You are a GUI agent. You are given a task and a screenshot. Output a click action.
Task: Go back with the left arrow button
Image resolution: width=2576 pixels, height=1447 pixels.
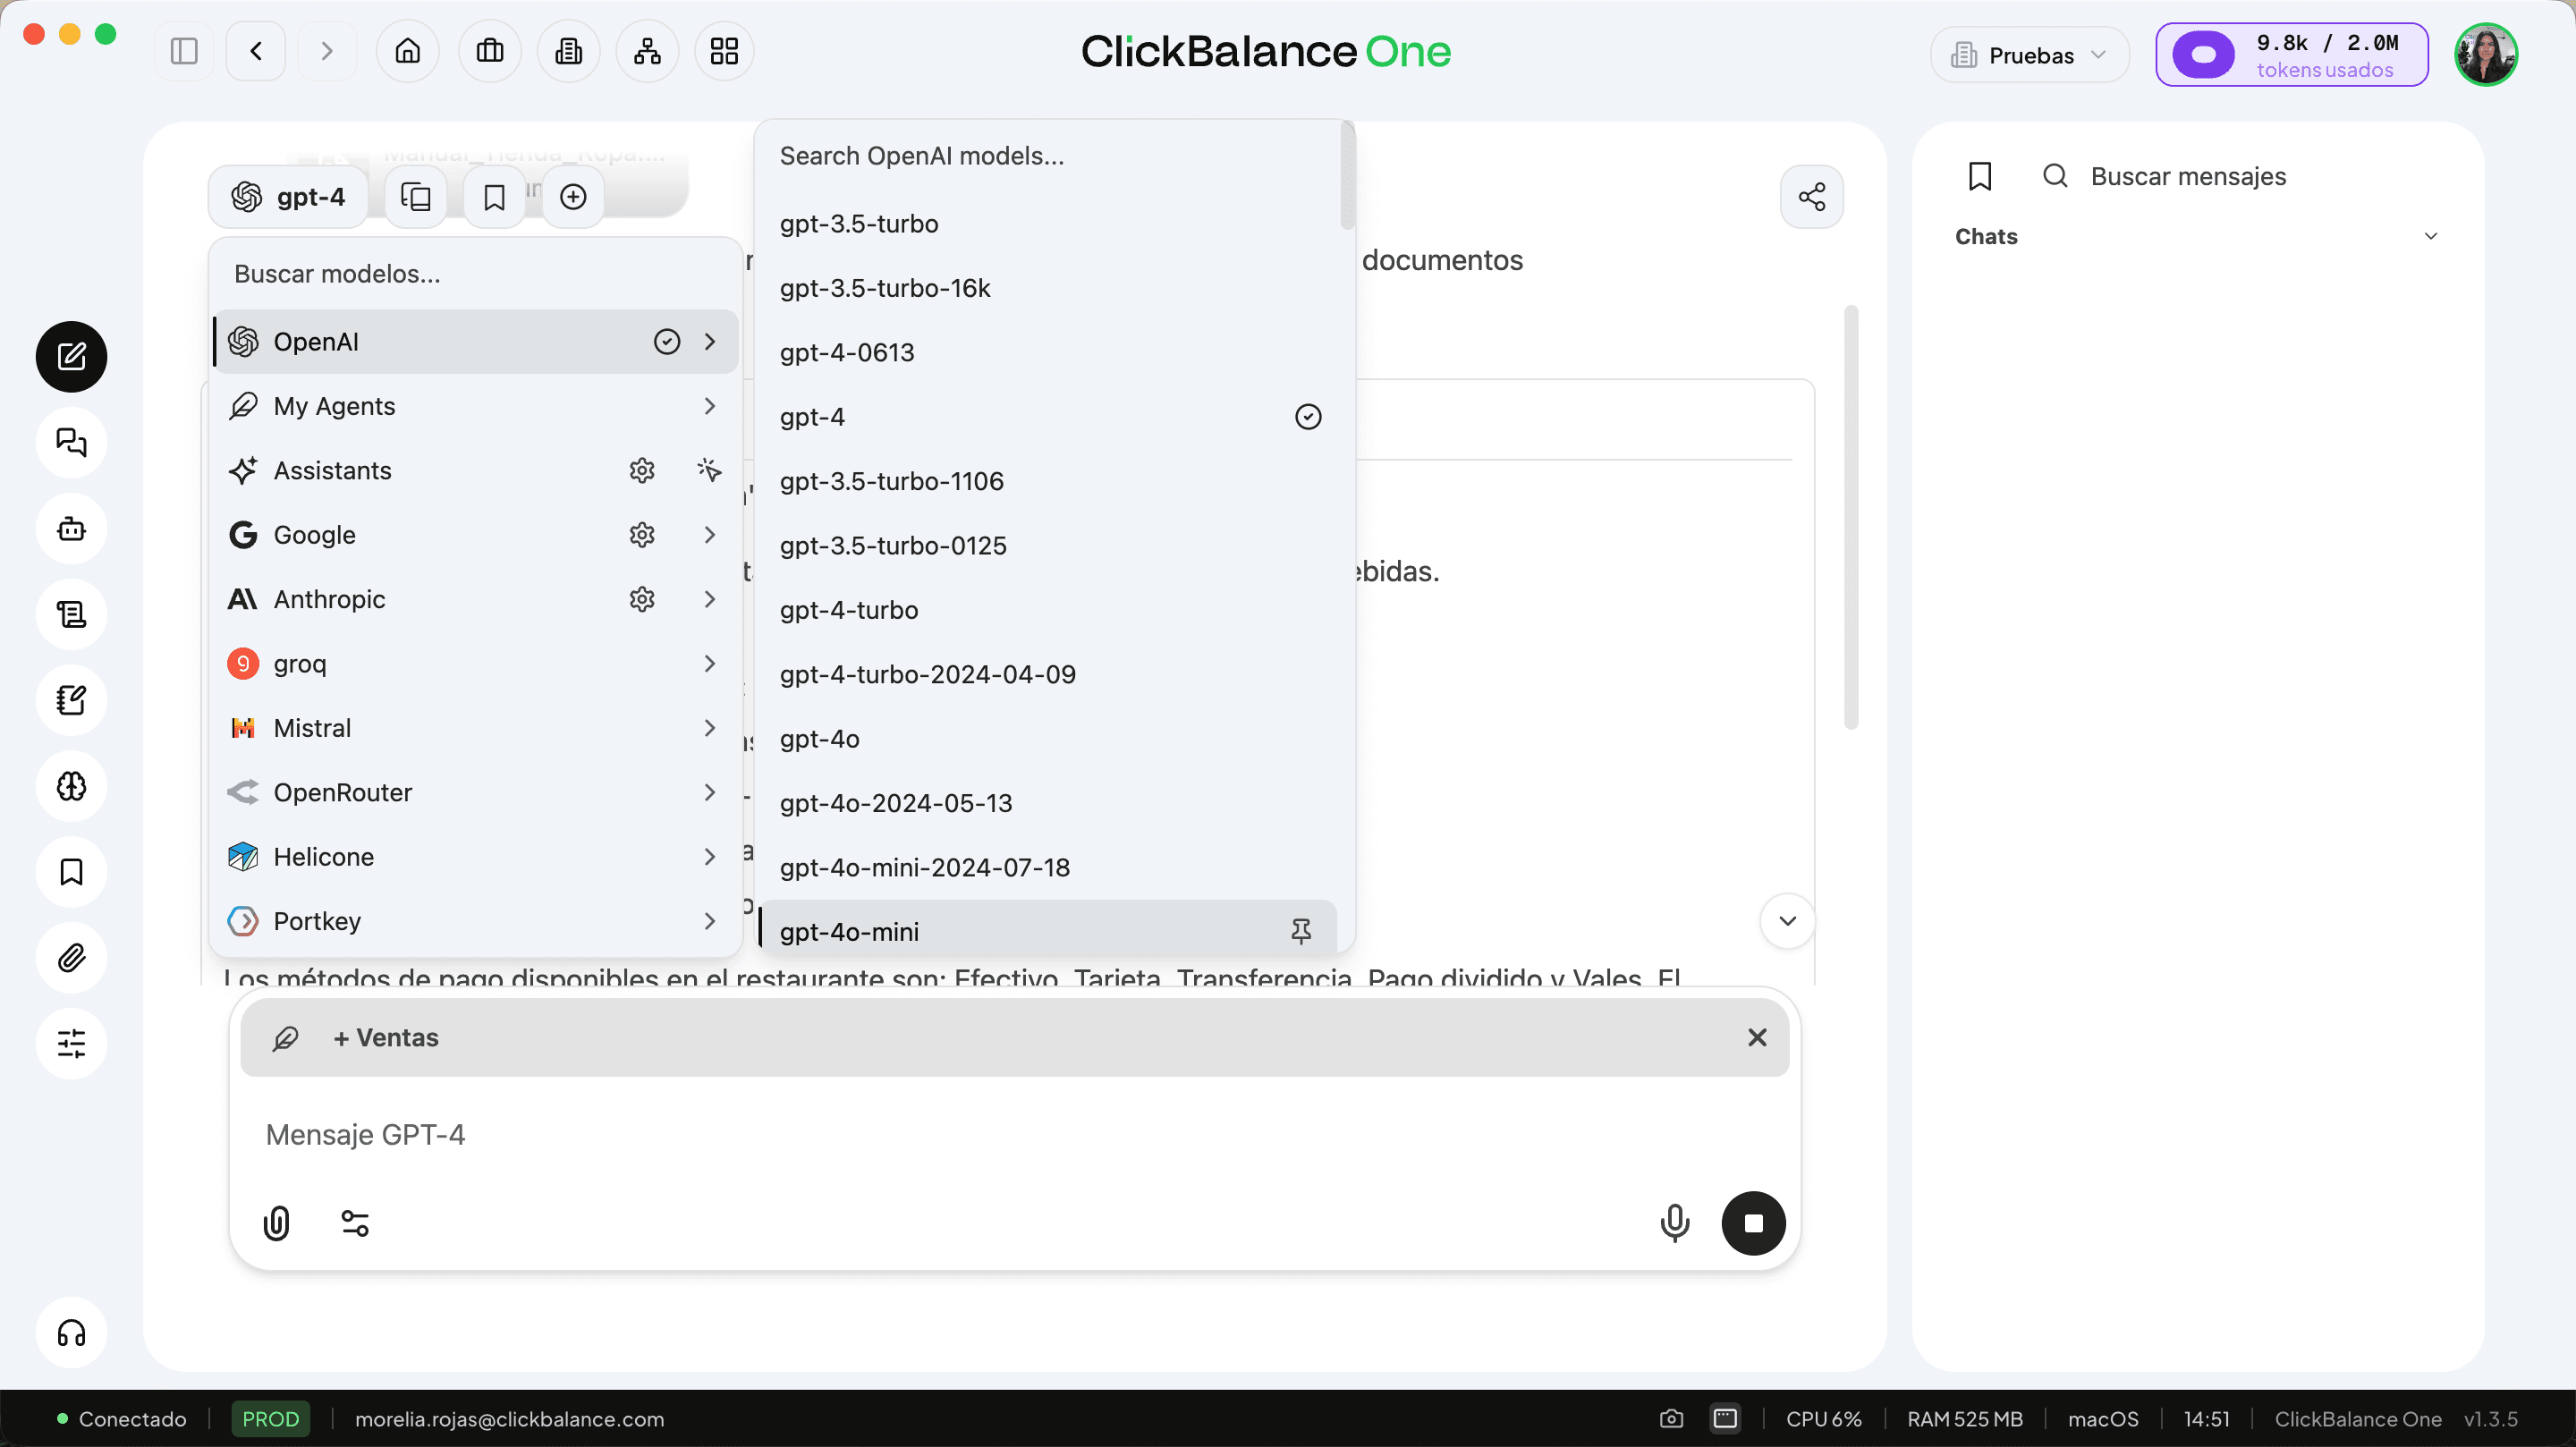(256, 51)
